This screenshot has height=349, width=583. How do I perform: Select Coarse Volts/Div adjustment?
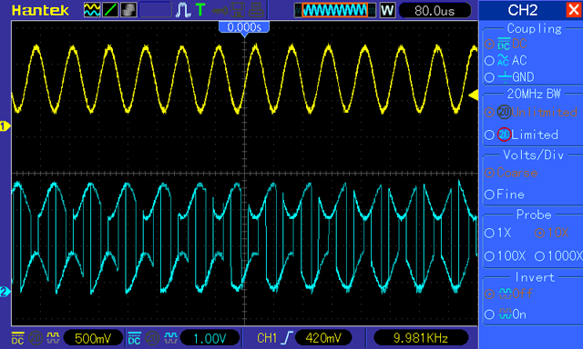pos(511,173)
